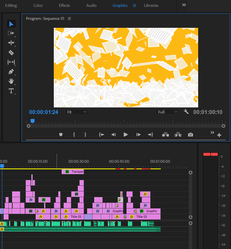Select the Razor tool
This screenshot has height=249, width=231.
[11, 52]
